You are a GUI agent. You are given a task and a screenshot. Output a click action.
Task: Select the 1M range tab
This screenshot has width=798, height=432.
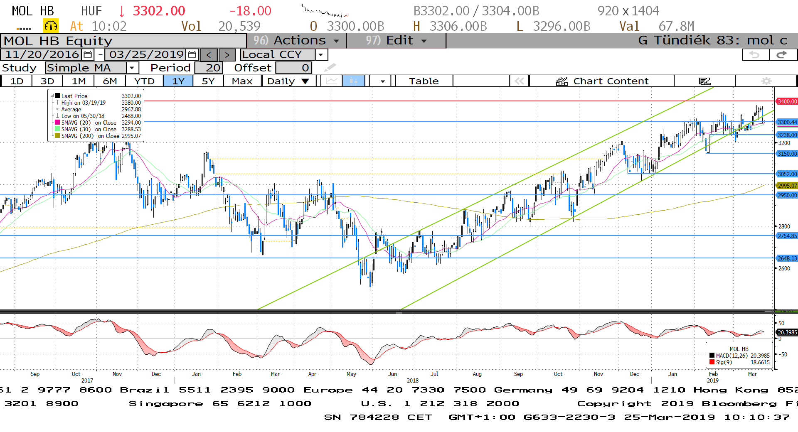click(x=79, y=81)
